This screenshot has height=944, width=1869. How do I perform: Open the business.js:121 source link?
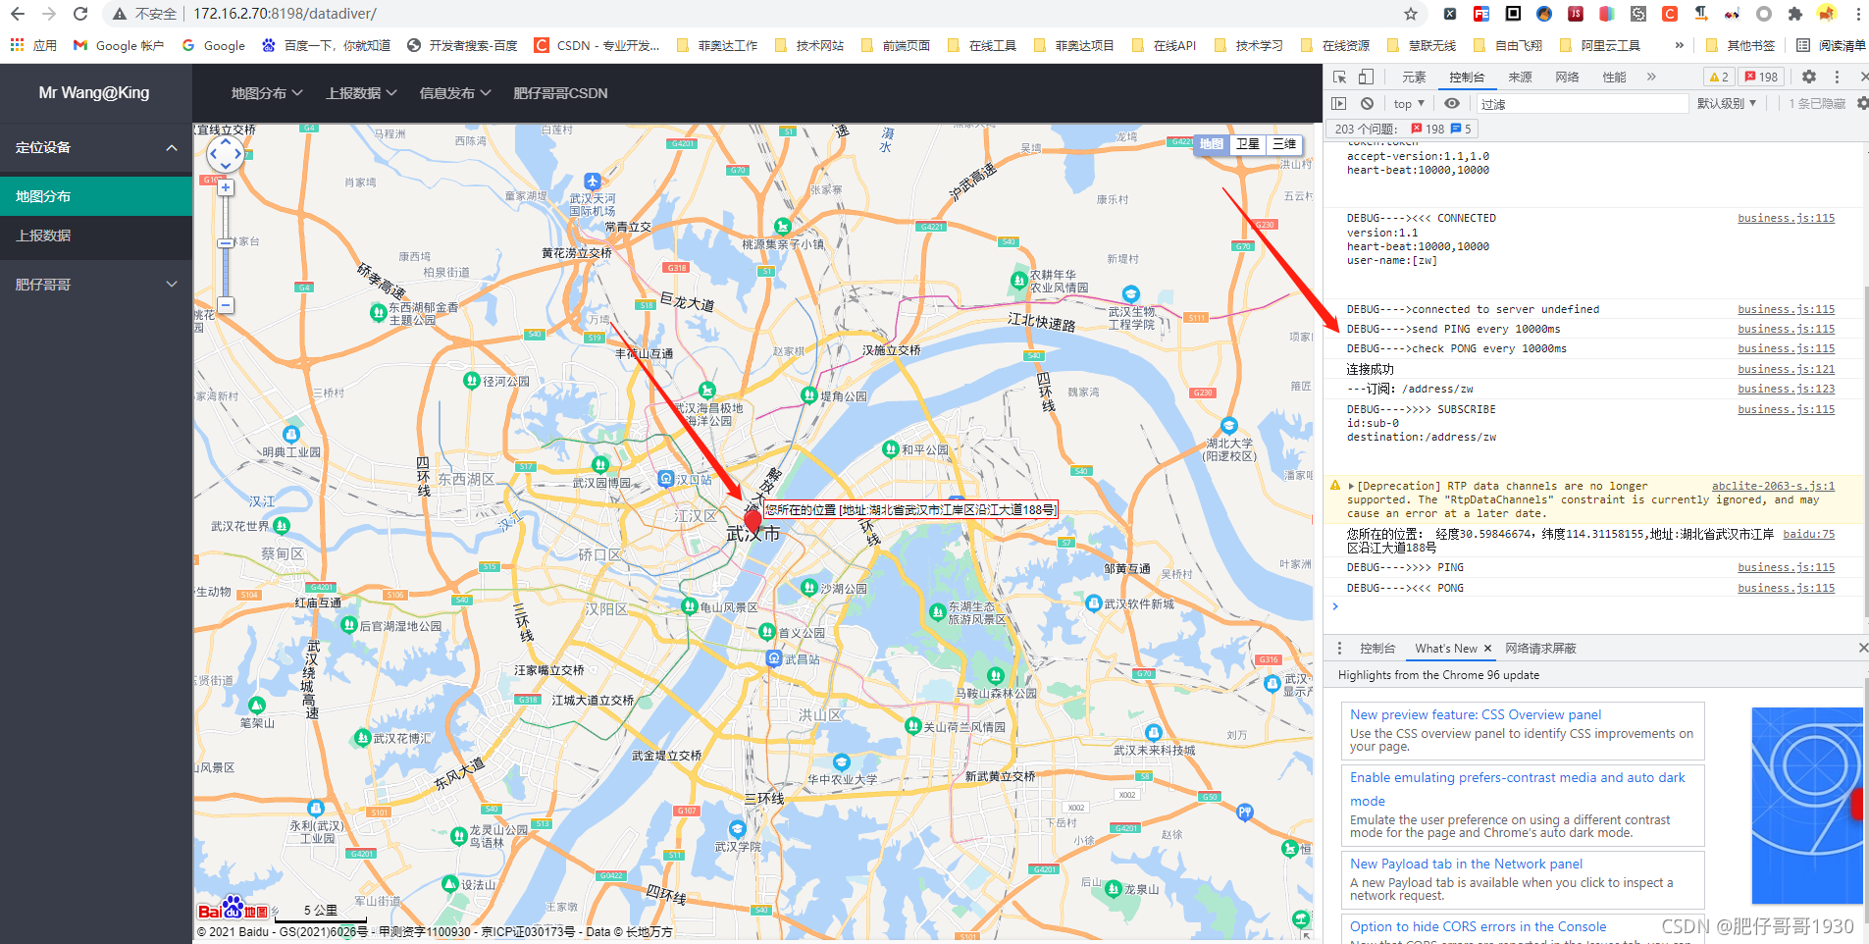tap(1786, 369)
